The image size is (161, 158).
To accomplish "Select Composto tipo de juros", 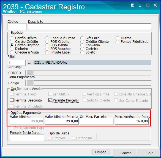I will click(74, 138).
